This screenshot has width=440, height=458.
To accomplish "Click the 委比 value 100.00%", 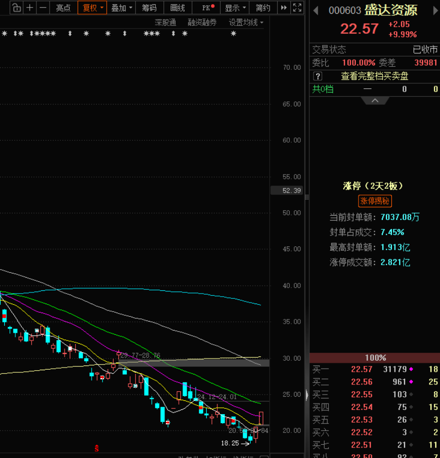I will point(359,62).
